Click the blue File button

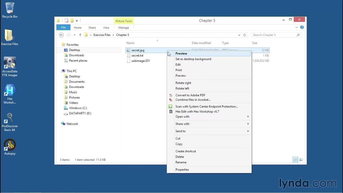pyautogui.click(x=63, y=27)
